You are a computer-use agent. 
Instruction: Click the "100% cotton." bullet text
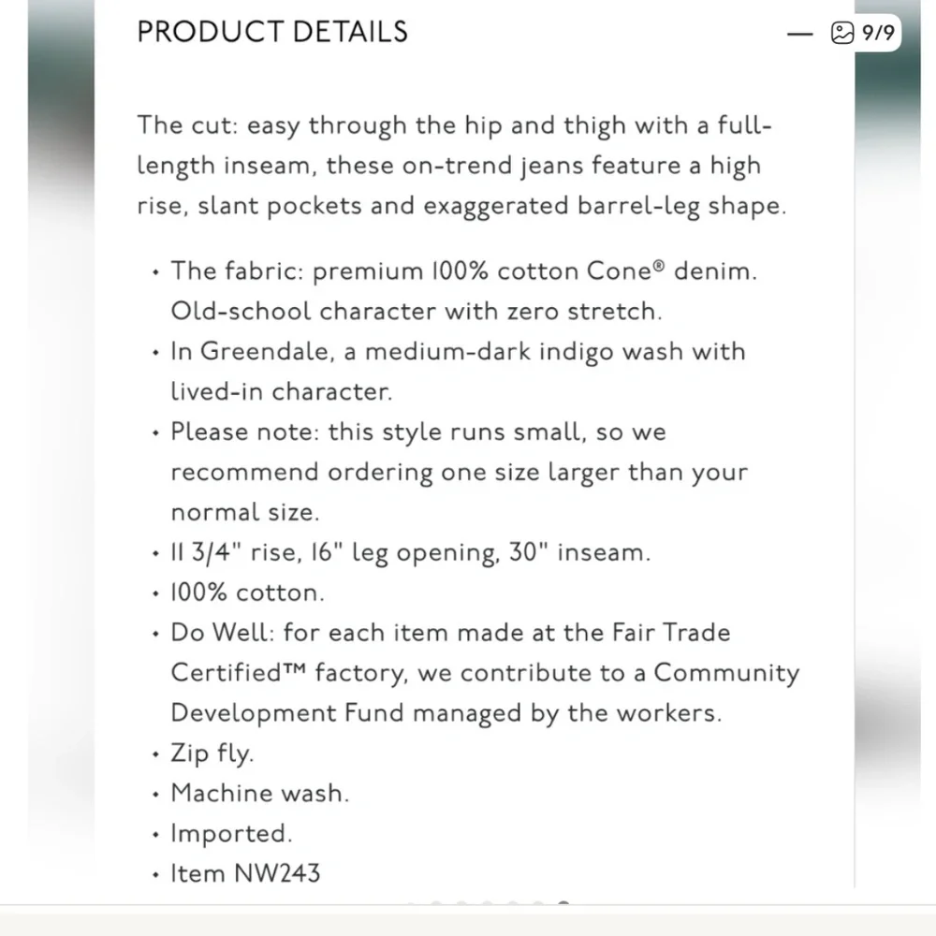247,592
